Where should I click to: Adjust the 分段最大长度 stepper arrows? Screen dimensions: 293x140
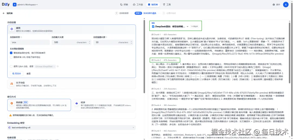(x=90, y=42)
